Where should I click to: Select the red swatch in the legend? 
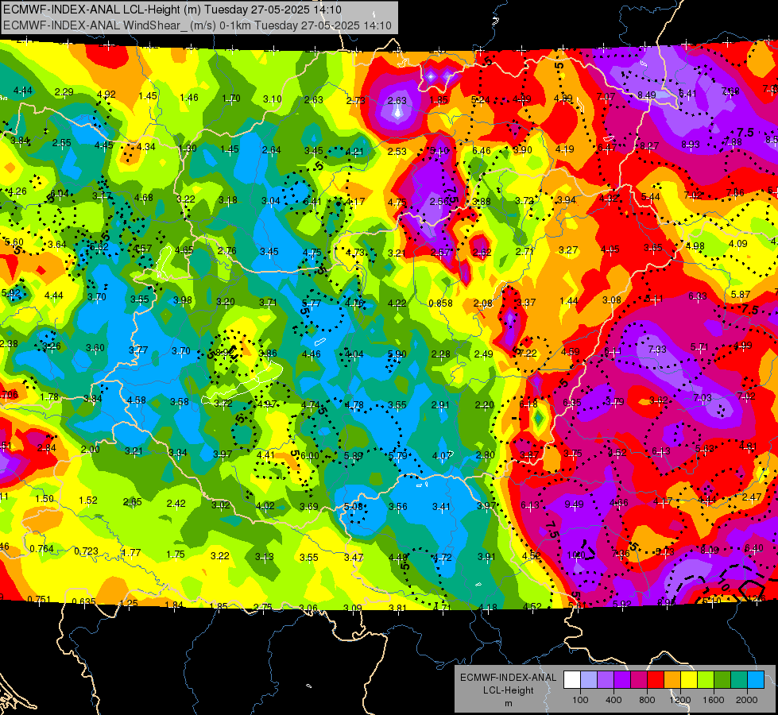656,680
